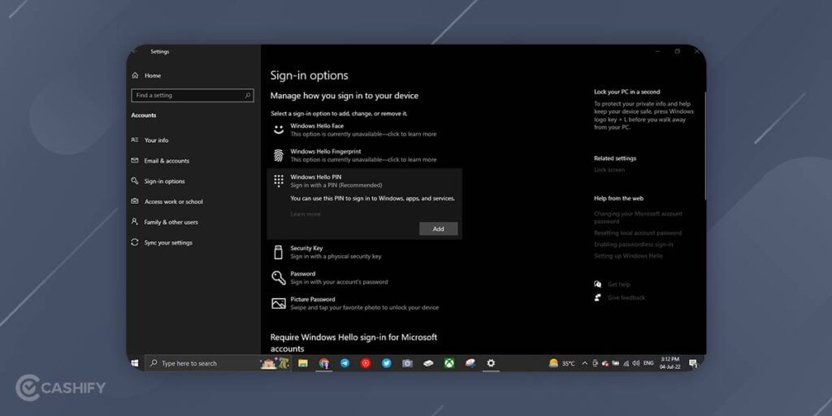This screenshot has width=832, height=416.
Task: Open Access work or school
Action: click(167, 201)
